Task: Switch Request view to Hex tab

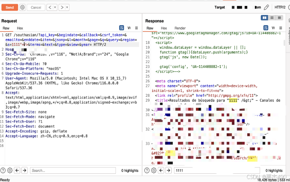Action: pyautogui.click(x=20, y=28)
